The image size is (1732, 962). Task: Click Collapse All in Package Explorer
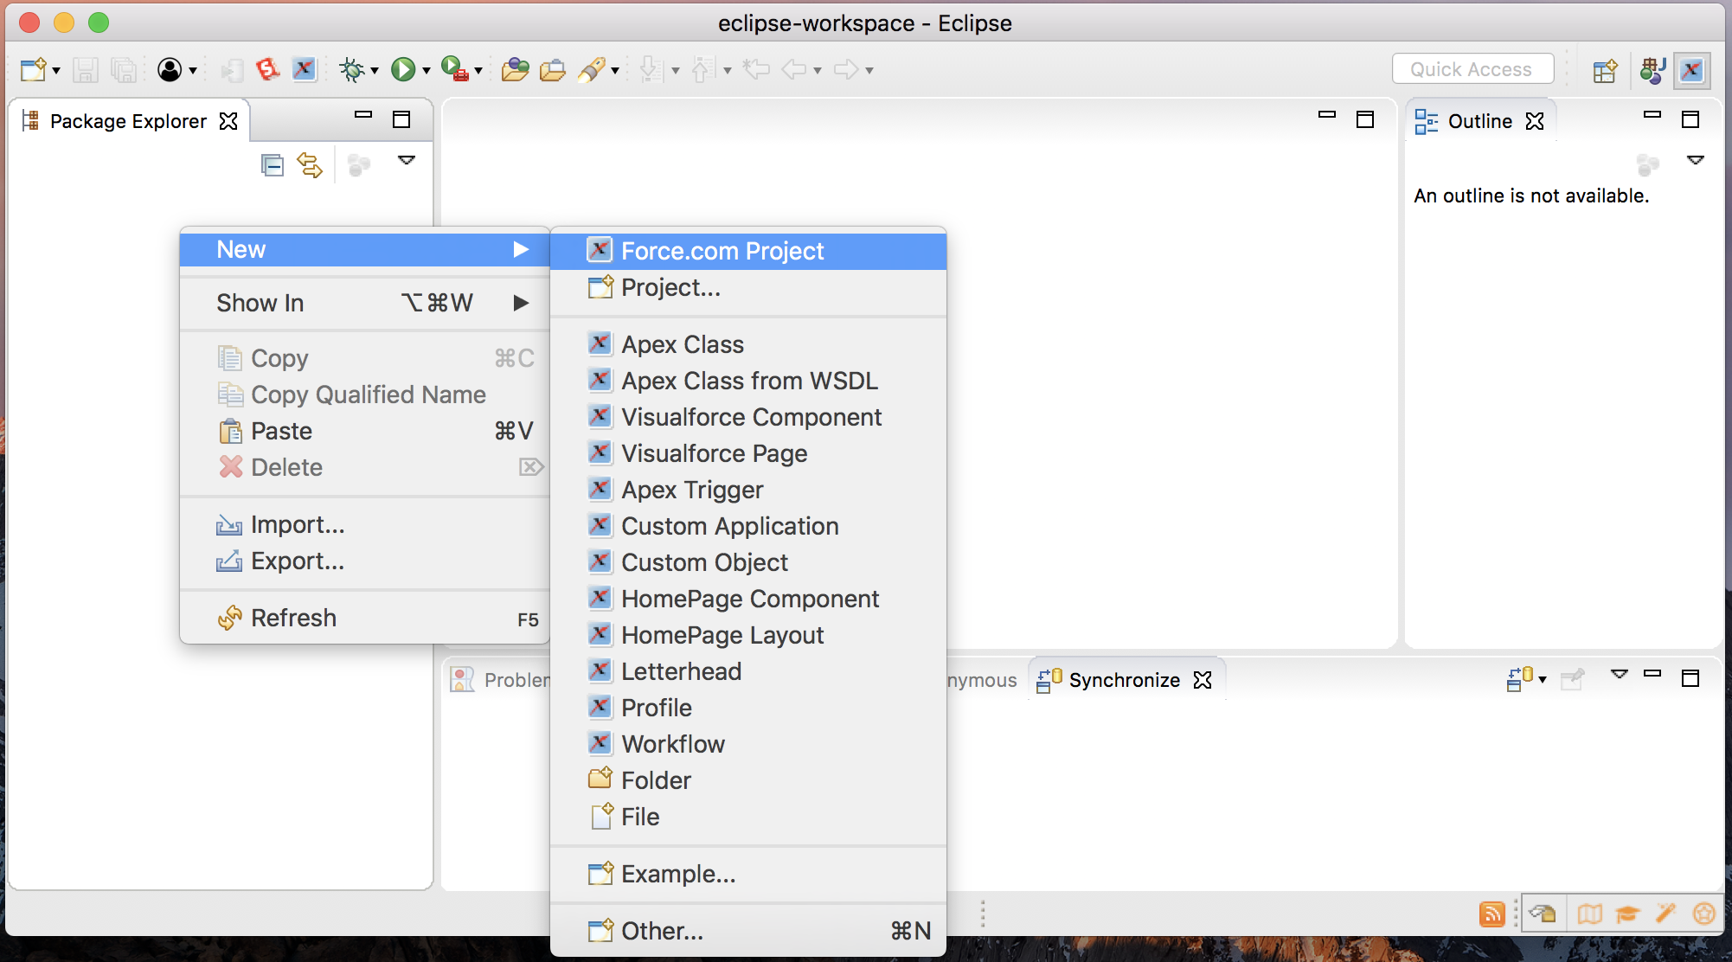point(272,164)
